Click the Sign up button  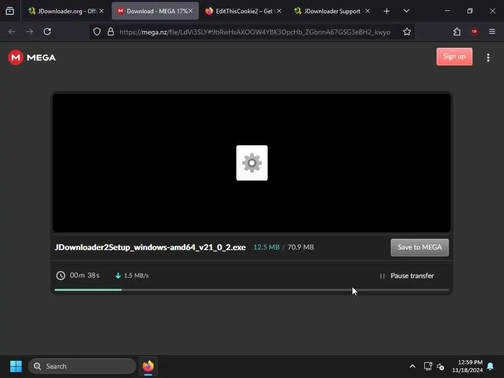point(454,57)
